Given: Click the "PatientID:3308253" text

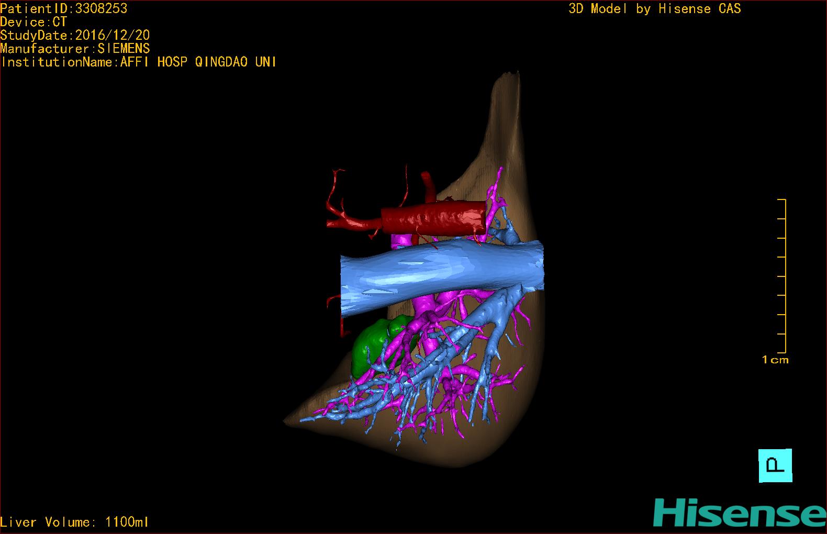Looking at the screenshot, I should [64, 8].
